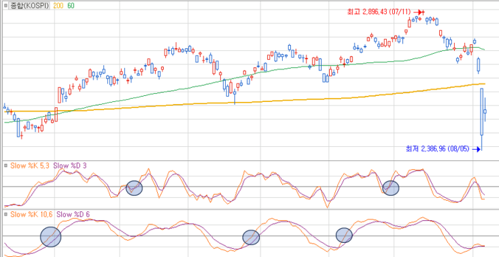Click square icon beside Slow %K 5,3
The height and width of the screenshot is (257, 499).
click(5, 166)
